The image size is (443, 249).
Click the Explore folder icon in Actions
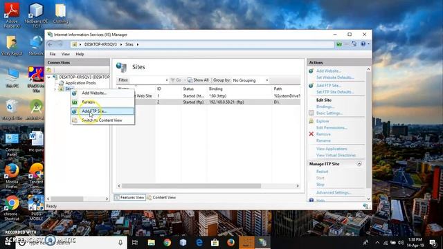click(311, 121)
